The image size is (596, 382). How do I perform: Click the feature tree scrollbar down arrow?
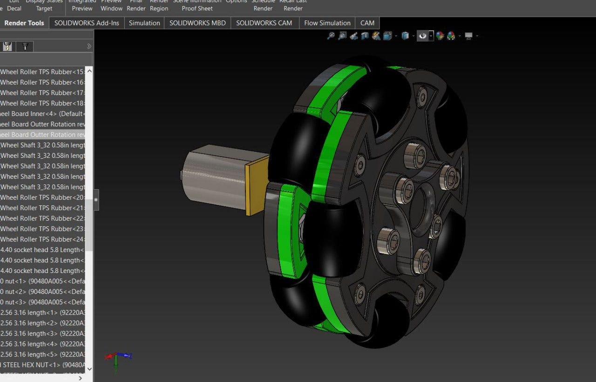click(89, 369)
